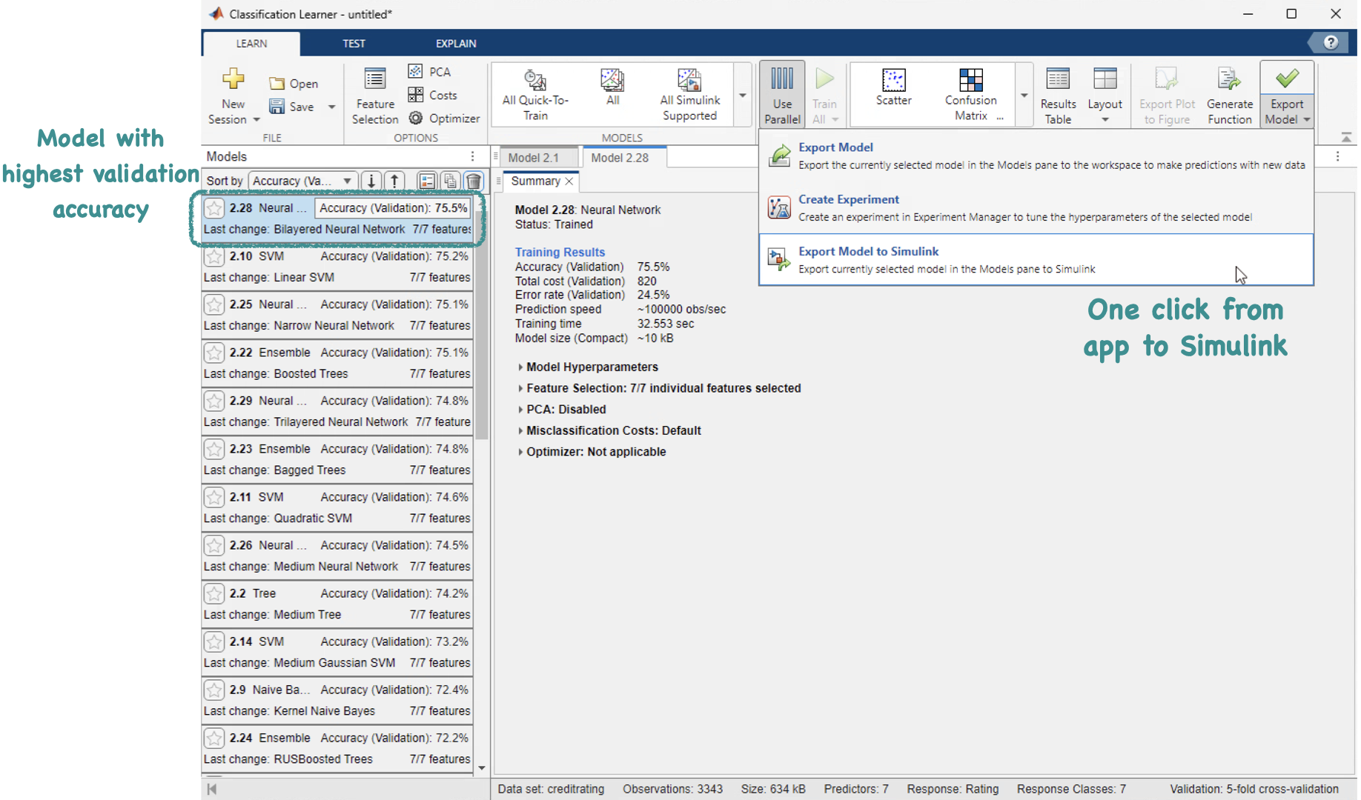1361x800 pixels.
Task: Close the Summary tab
Action: pyautogui.click(x=569, y=181)
